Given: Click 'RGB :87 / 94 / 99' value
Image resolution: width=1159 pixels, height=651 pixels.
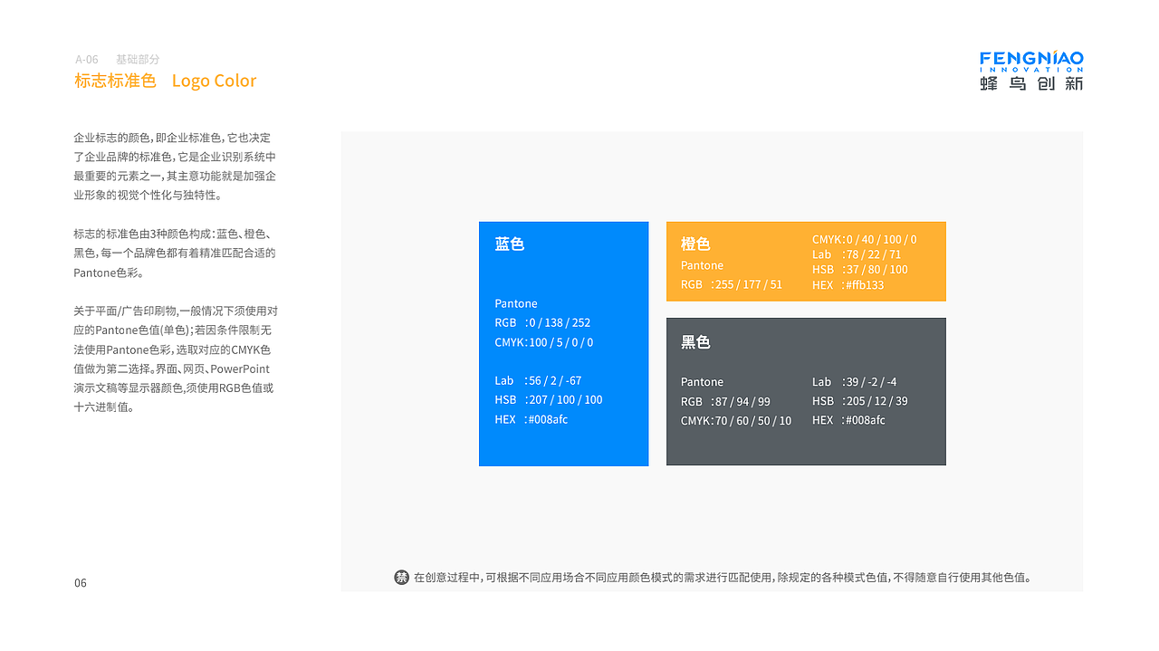Looking at the screenshot, I should (x=725, y=401).
